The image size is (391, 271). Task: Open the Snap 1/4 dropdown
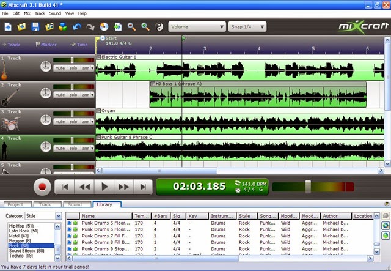[x=247, y=27]
